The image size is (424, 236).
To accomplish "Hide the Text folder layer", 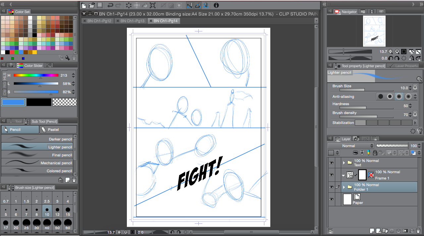I will click(x=331, y=163).
